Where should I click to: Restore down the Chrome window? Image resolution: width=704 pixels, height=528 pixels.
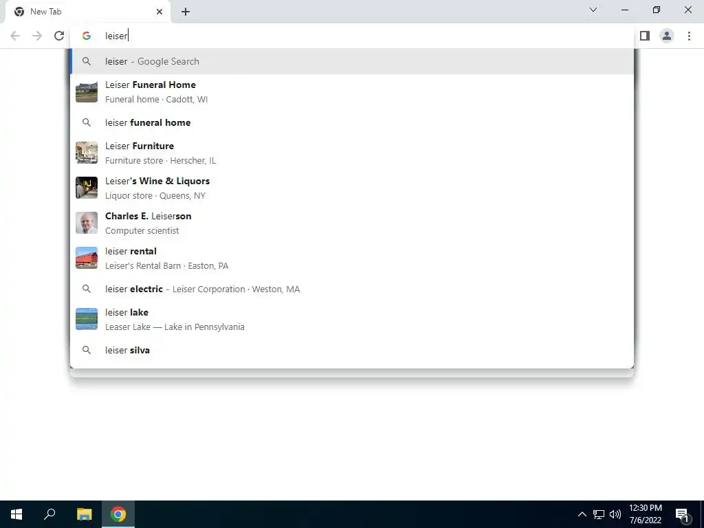[657, 10]
